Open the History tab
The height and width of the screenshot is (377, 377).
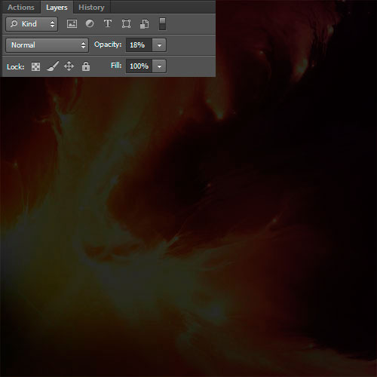point(91,8)
